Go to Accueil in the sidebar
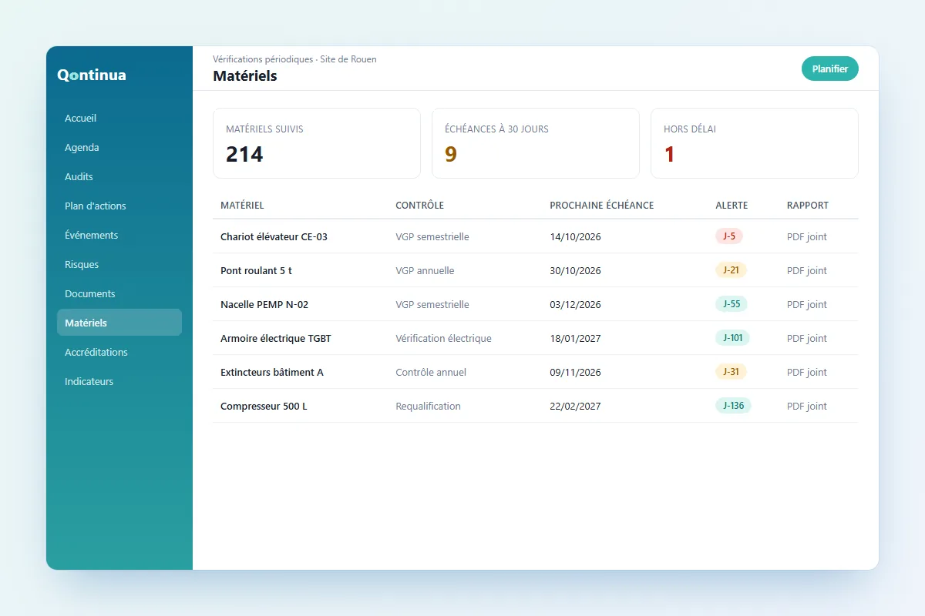The image size is (925, 616). (x=119, y=118)
